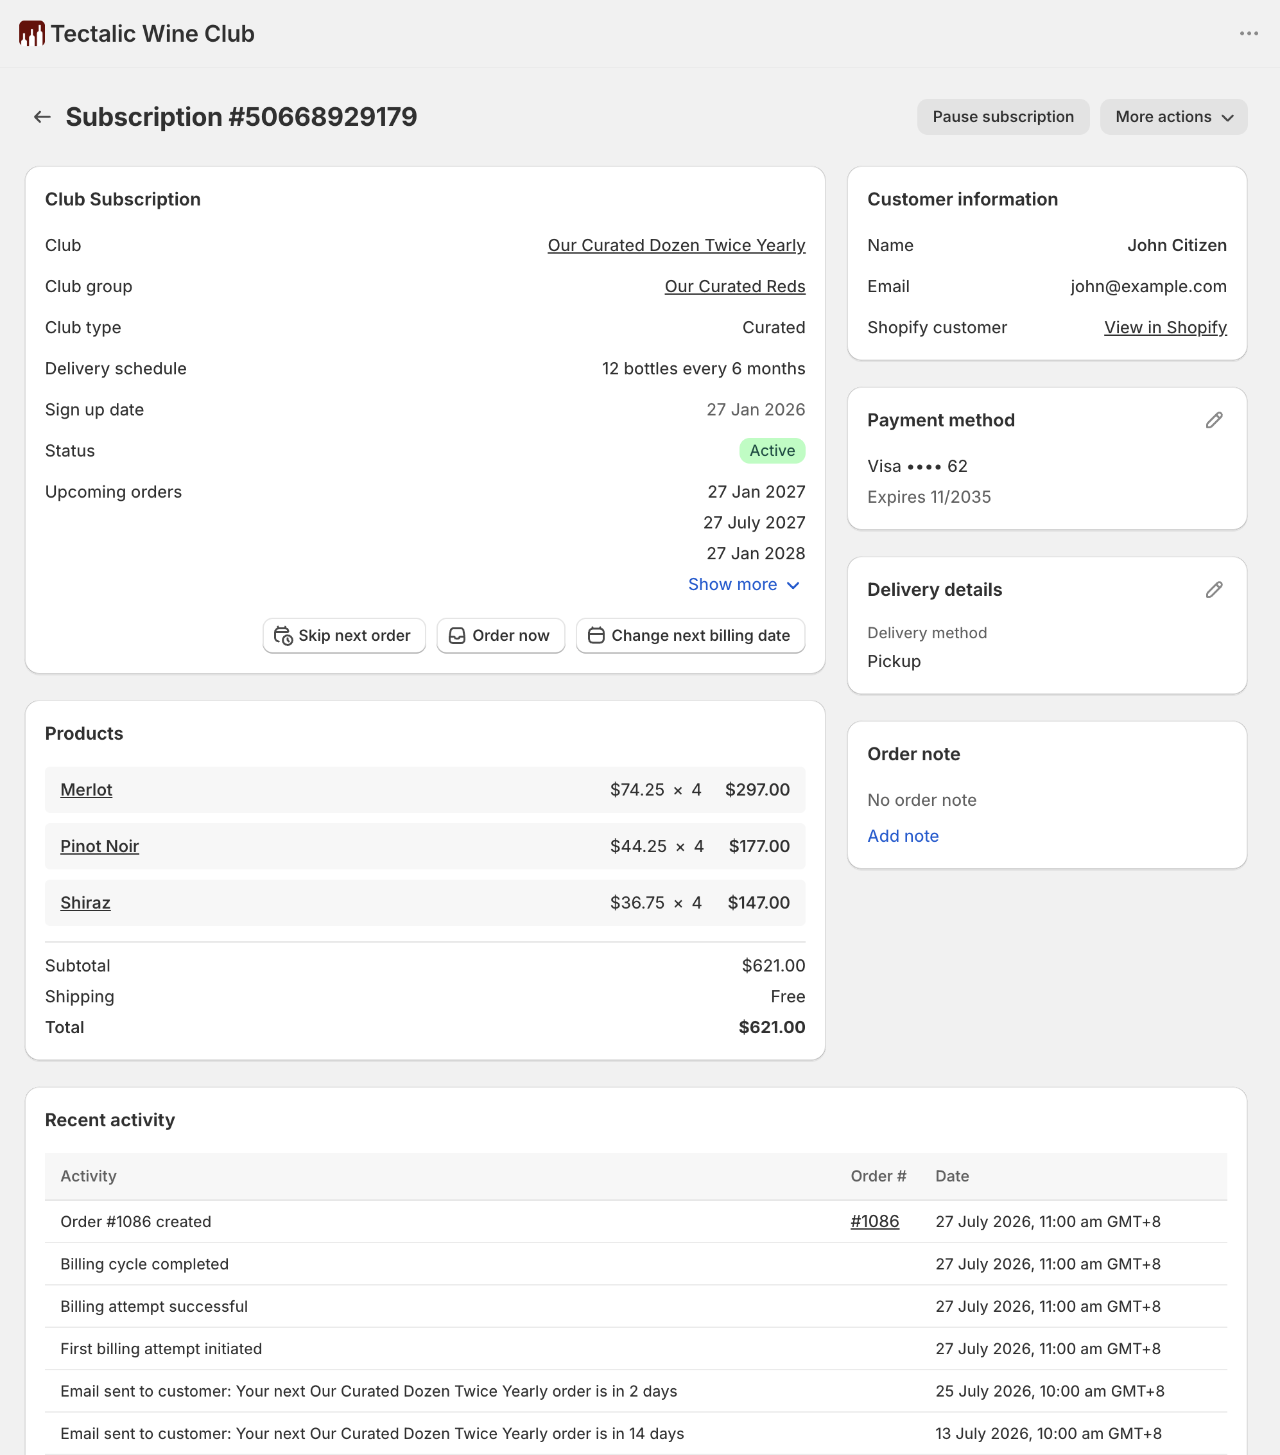Click the Activity column header
The height and width of the screenshot is (1455, 1280).
[x=88, y=1176]
